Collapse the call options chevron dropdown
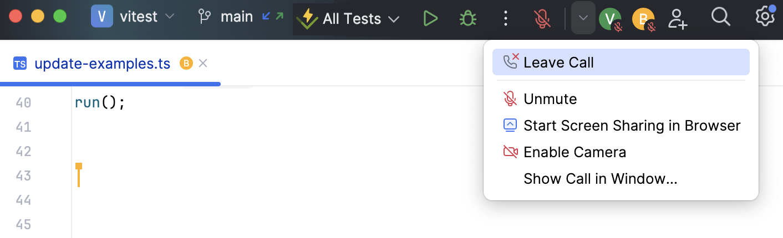Image resolution: width=783 pixels, height=238 pixels. [x=583, y=18]
